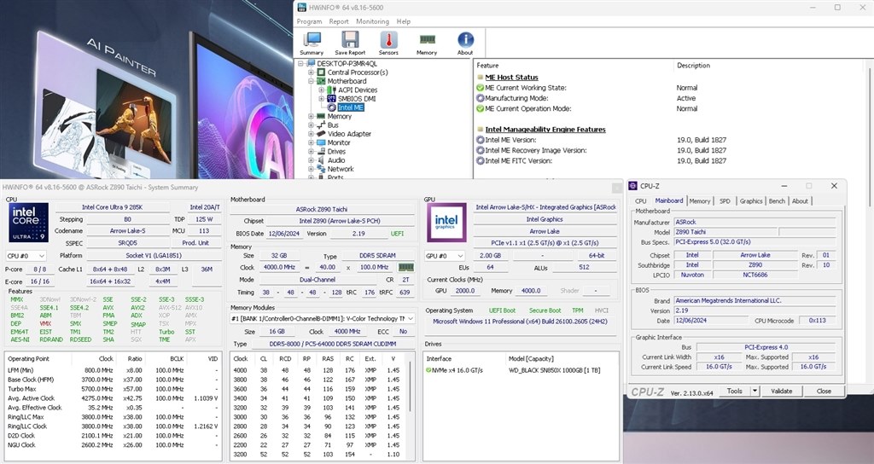This screenshot has width=874, height=464.
Task: Switch to the SPD tab in CPU-Z
Action: pyautogui.click(x=725, y=201)
